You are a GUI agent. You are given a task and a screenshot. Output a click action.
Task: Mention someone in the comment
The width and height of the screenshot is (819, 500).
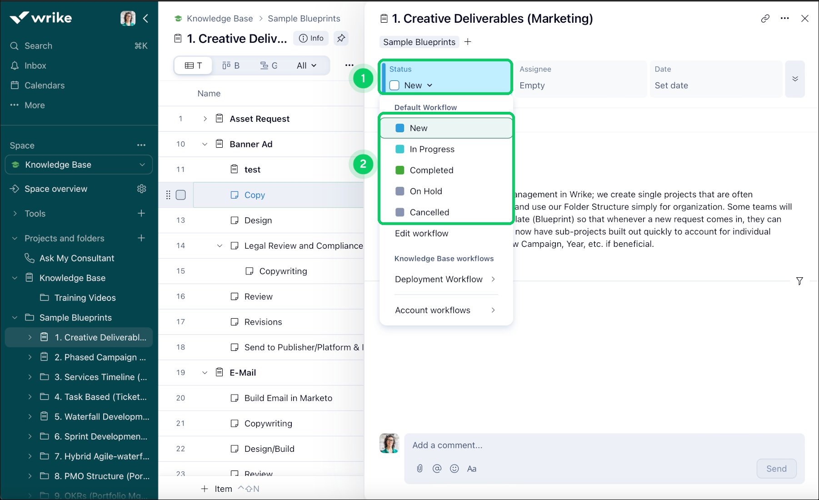pos(437,469)
